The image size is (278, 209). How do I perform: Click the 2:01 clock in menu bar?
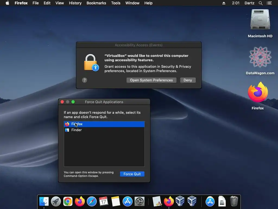[236, 3]
